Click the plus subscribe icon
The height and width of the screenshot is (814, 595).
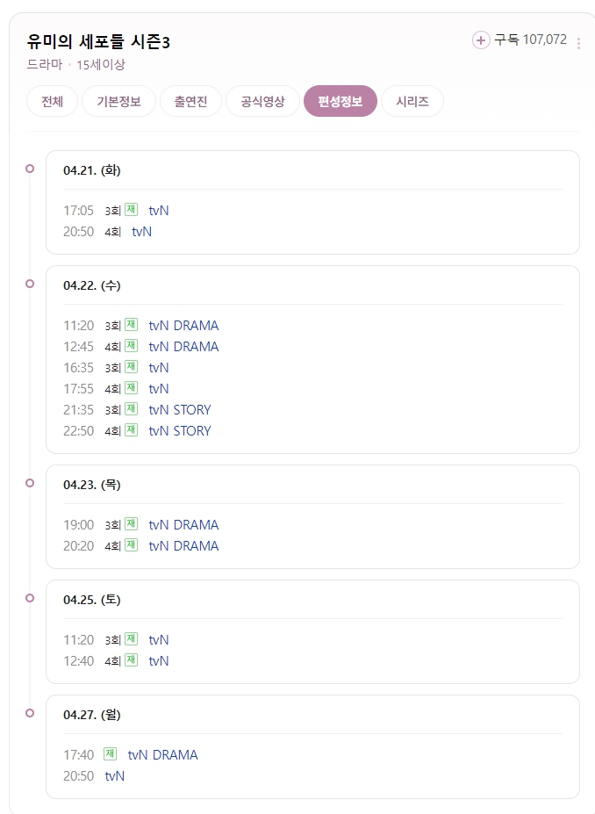point(481,40)
